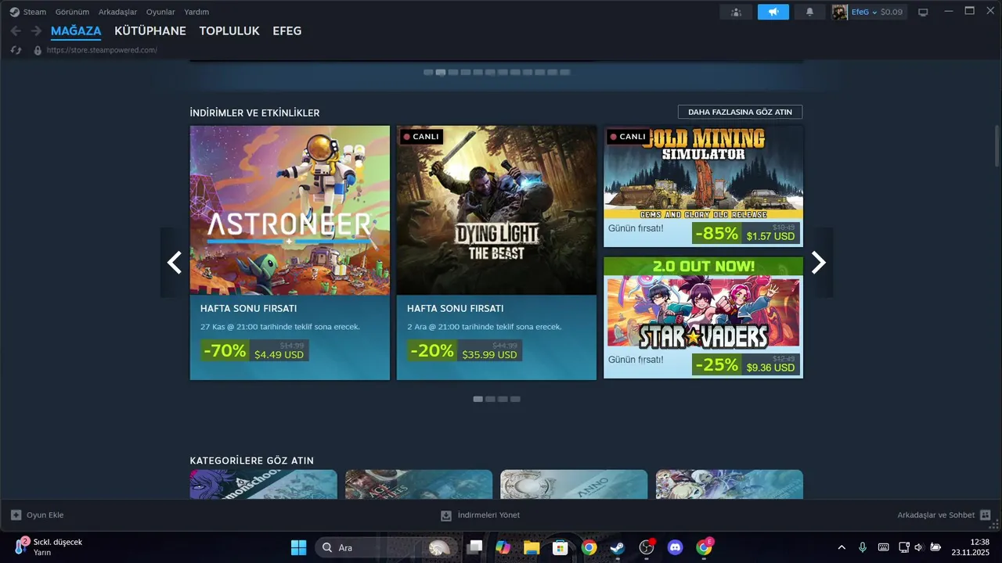Open the notification bell
The image size is (1002, 563).
tap(810, 12)
